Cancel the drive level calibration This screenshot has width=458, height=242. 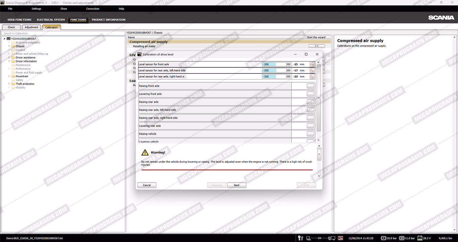pyautogui.click(x=147, y=185)
